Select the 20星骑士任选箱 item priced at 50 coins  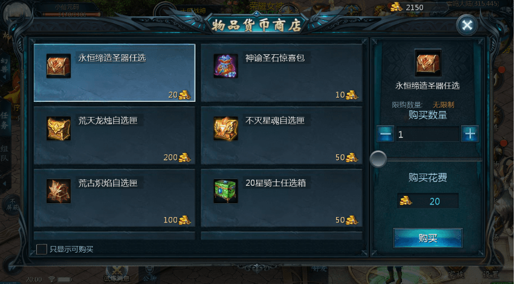(282, 198)
